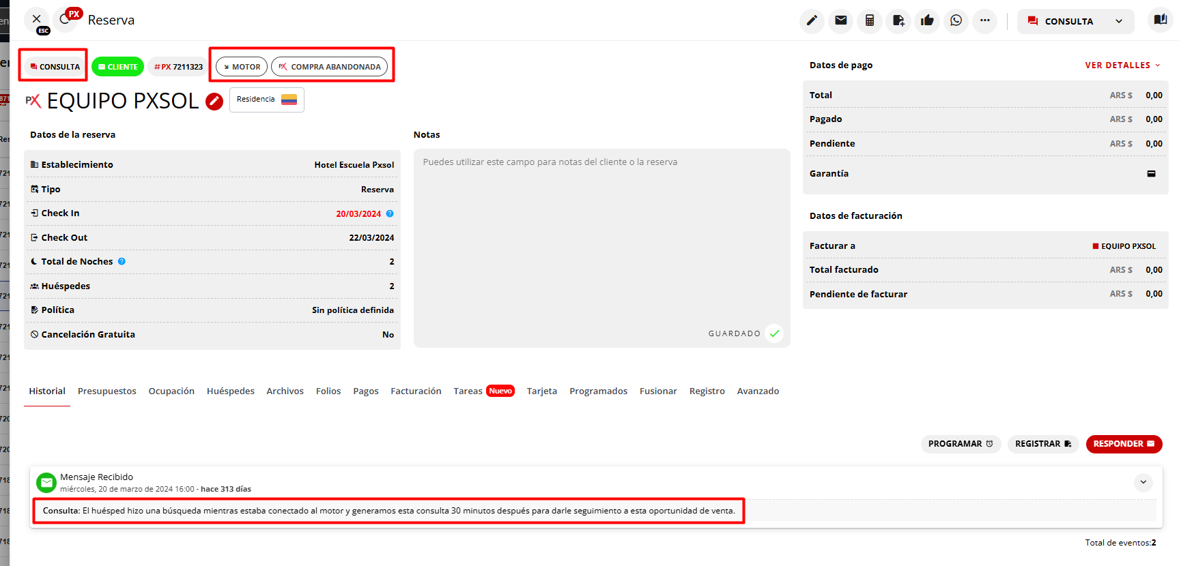Click the pencil edit icon in top toolbar
Screen dimensions: 1179x566
point(812,20)
